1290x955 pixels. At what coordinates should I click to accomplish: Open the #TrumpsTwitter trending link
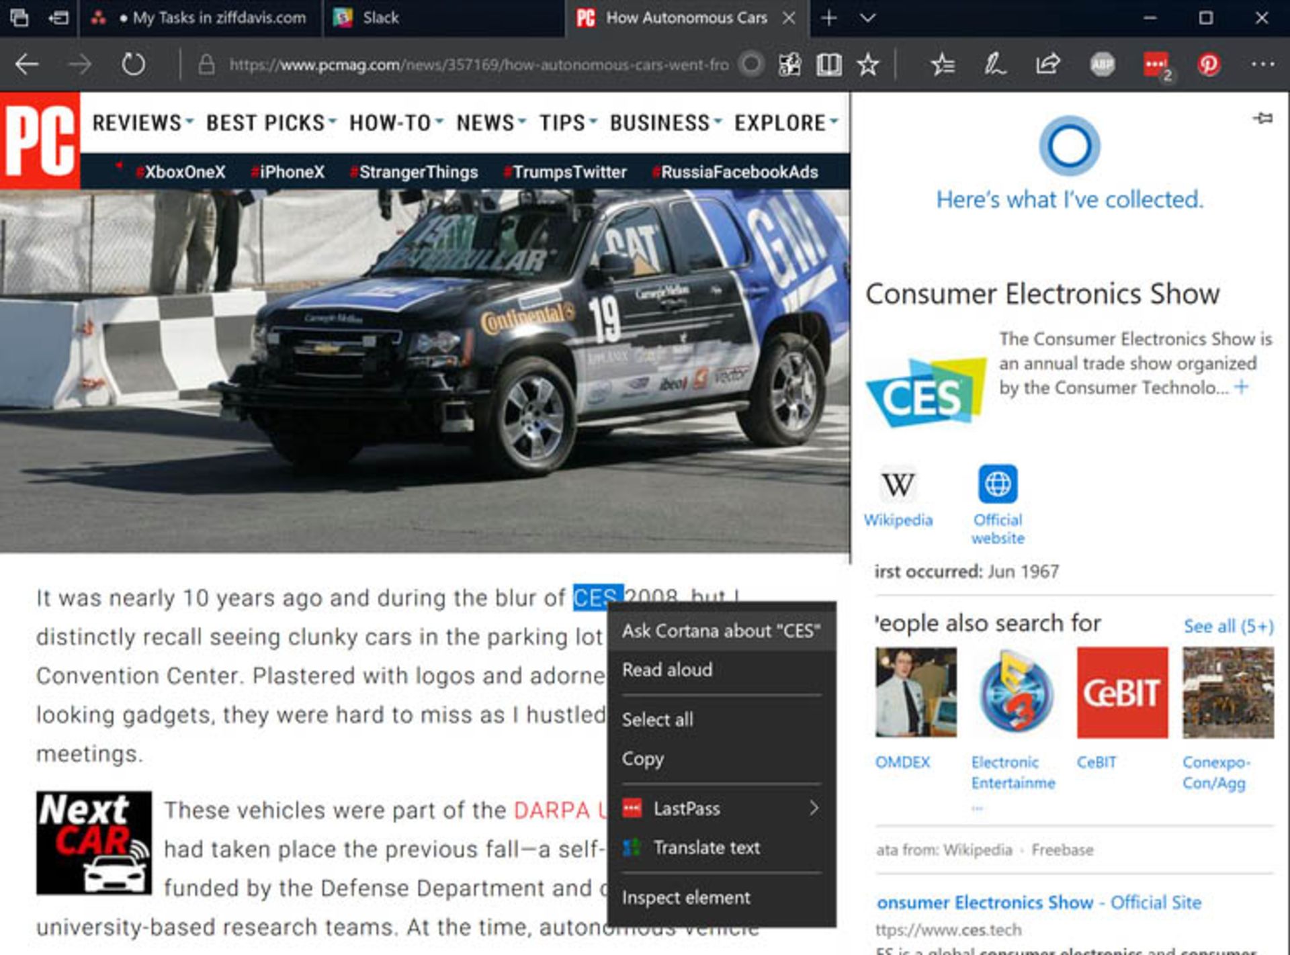[x=565, y=172]
